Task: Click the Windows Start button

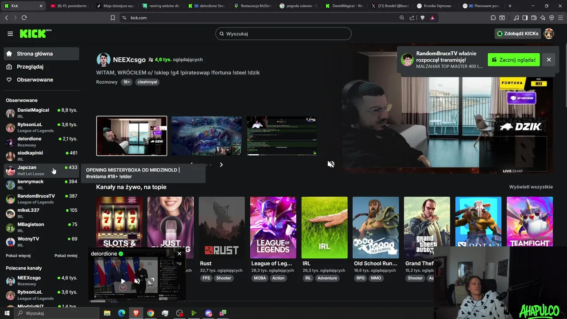Action: coord(7,313)
